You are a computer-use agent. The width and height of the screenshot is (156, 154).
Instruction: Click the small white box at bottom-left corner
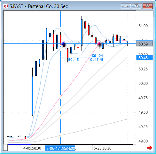(x=5, y=148)
